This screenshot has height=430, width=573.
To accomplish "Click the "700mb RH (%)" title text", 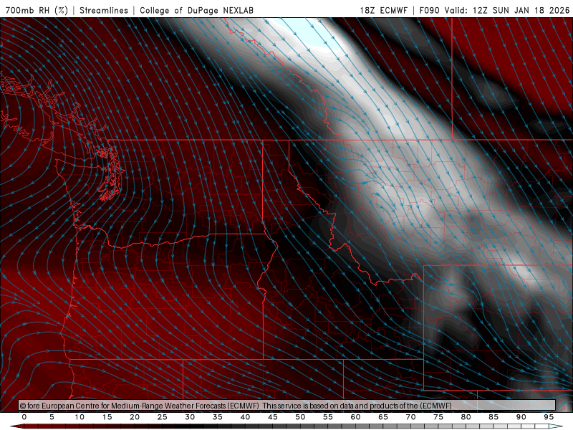I will point(37,10).
